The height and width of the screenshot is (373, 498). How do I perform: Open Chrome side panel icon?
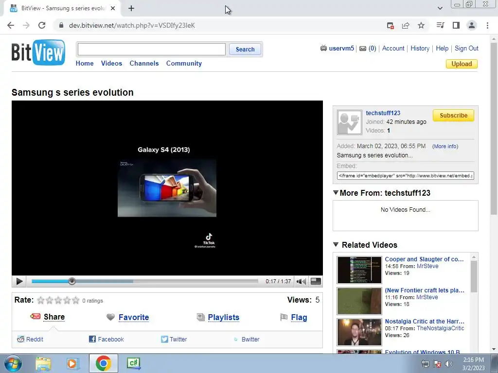click(x=456, y=25)
